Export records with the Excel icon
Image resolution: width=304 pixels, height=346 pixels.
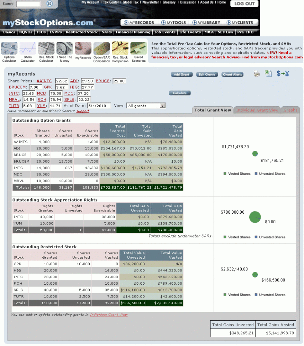tap(268, 73)
